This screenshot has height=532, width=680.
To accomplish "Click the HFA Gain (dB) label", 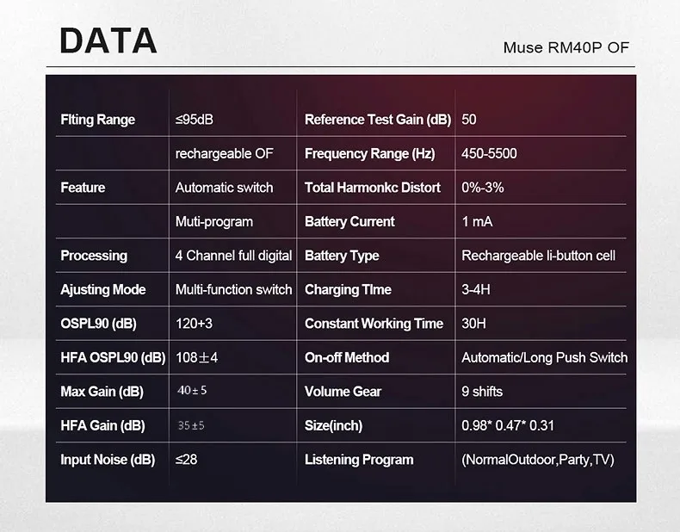I will [102, 426].
